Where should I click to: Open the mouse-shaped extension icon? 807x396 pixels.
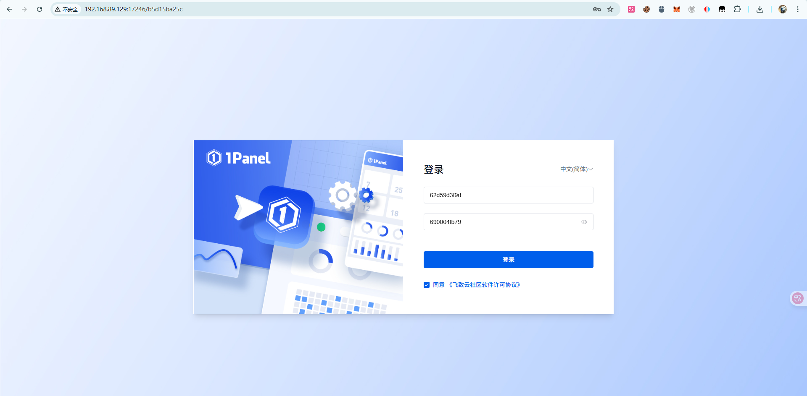click(x=662, y=9)
